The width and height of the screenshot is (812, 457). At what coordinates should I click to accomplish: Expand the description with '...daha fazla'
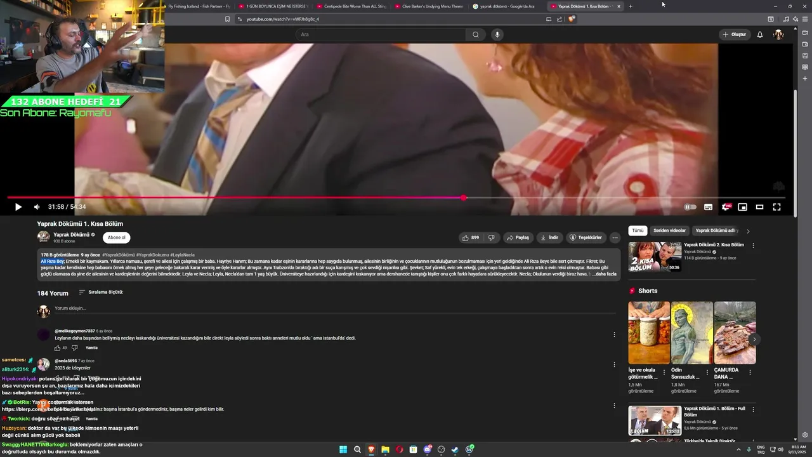tap(605, 274)
